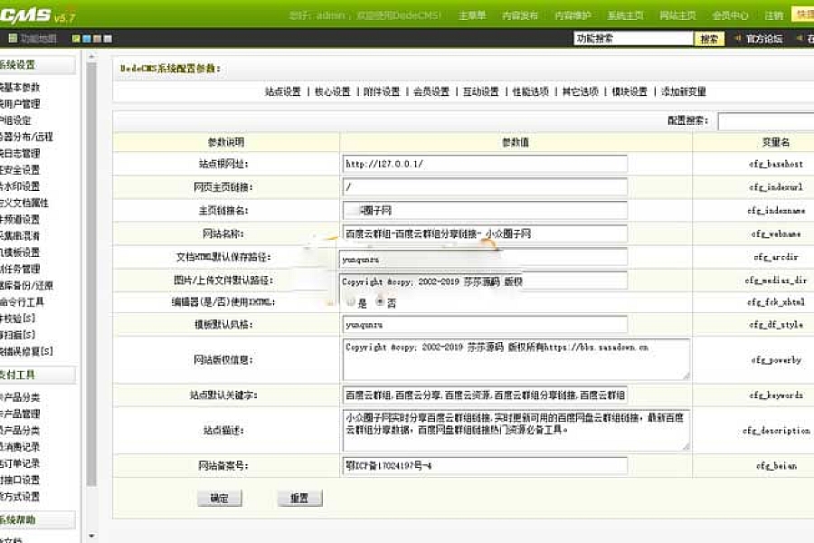814x543 pixels.
Task: Edit the 主页链接名 input field
Action: (x=485, y=211)
